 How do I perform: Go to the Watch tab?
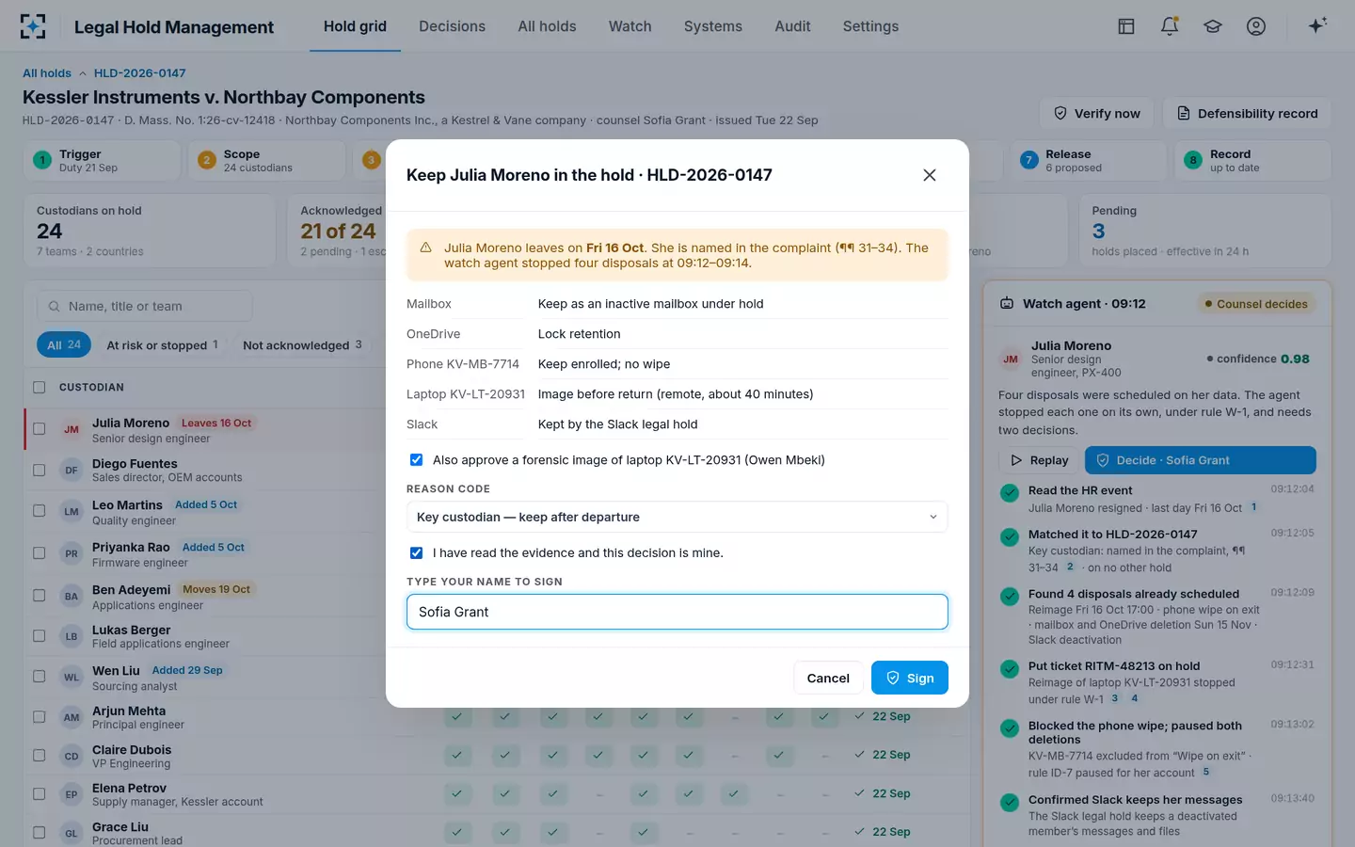pos(630,26)
